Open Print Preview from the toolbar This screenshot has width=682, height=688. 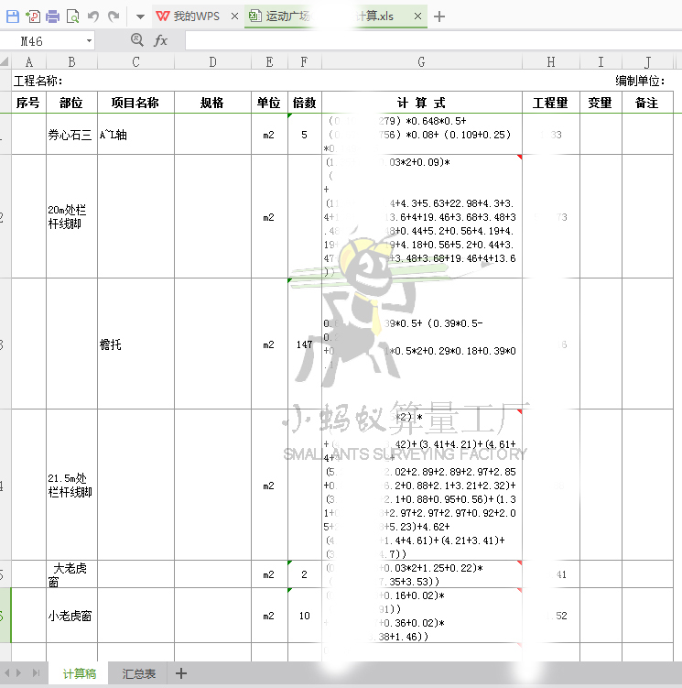(x=71, y=16)
